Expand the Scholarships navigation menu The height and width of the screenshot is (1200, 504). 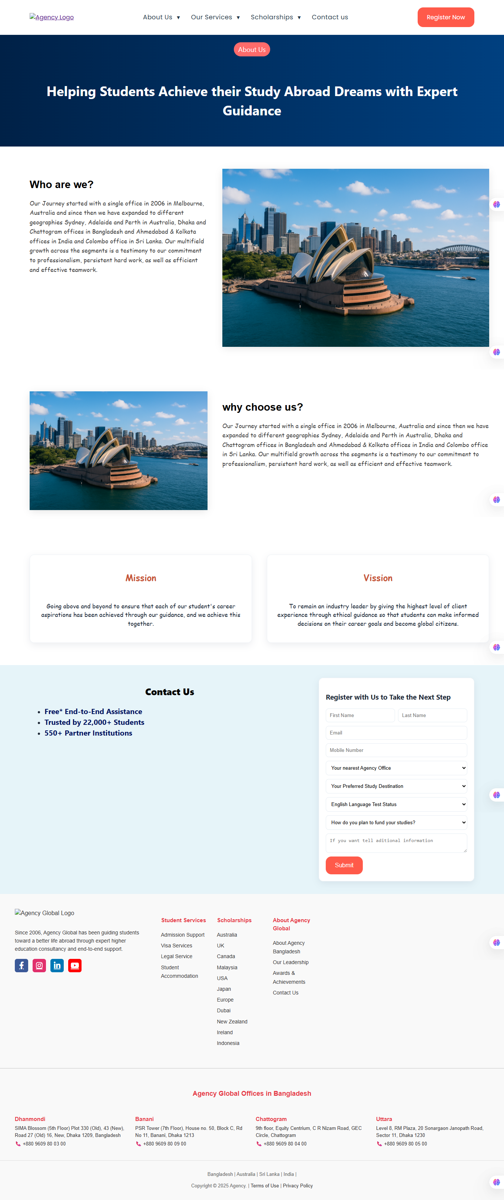[275, 17]
